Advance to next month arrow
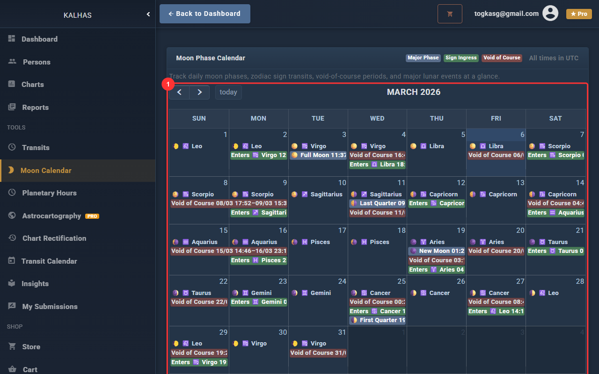Image resolution: width=599 pixels, height=374 pixels. coord(199,92)
